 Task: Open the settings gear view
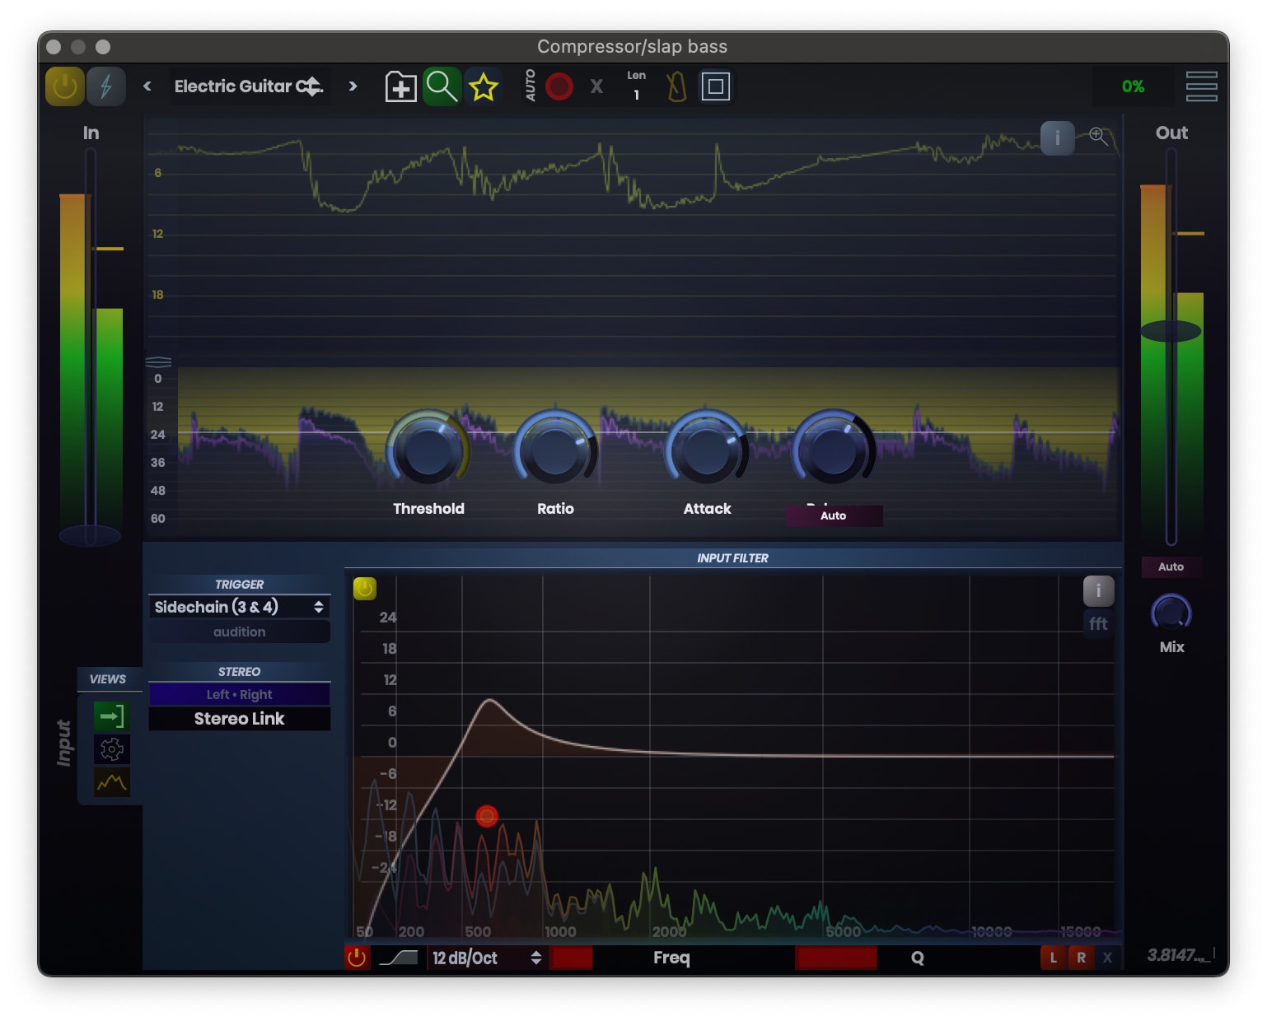point(111,749)
